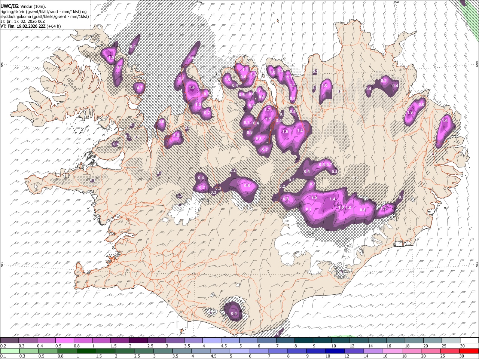Select the light green 0.3 rain legend swatch
The width and height of the screenshot is (479, 359).
click(29, 351)
